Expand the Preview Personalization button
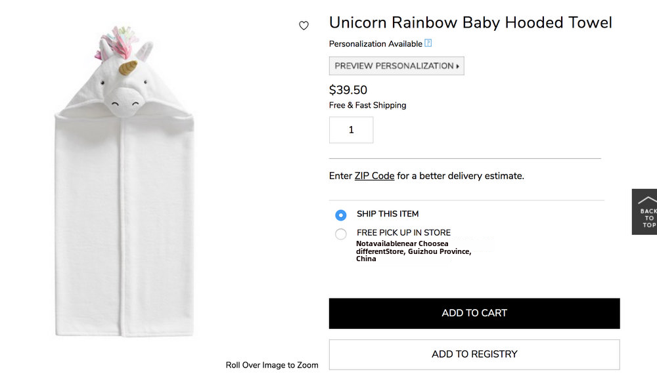 [x=396, y=66]
